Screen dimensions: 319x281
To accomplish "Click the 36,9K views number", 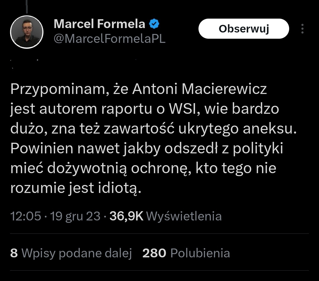I will coord(126,216).
